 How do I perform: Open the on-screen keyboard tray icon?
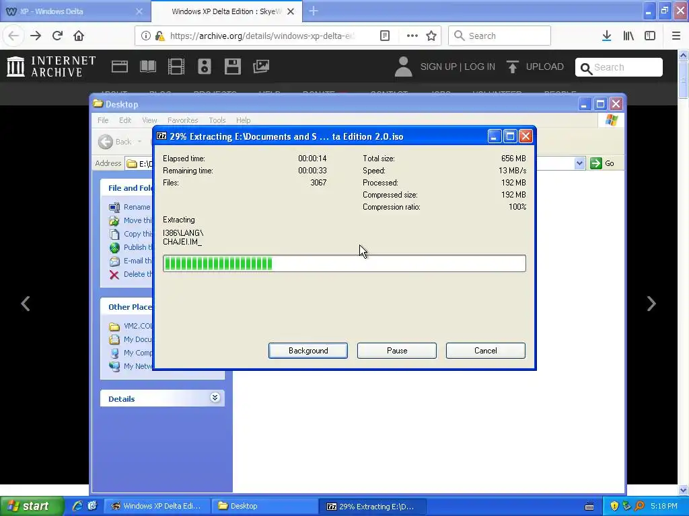589,507
